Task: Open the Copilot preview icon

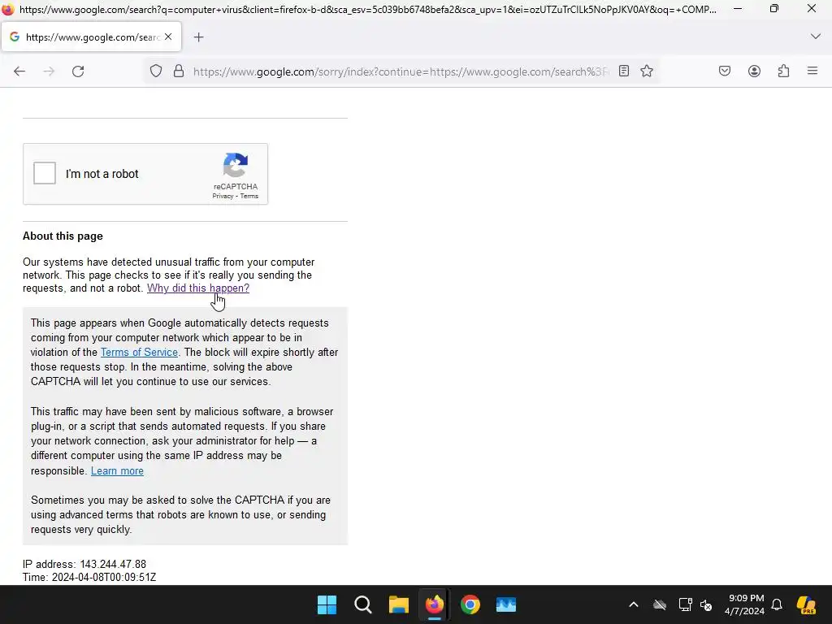Action: (806, 604)
